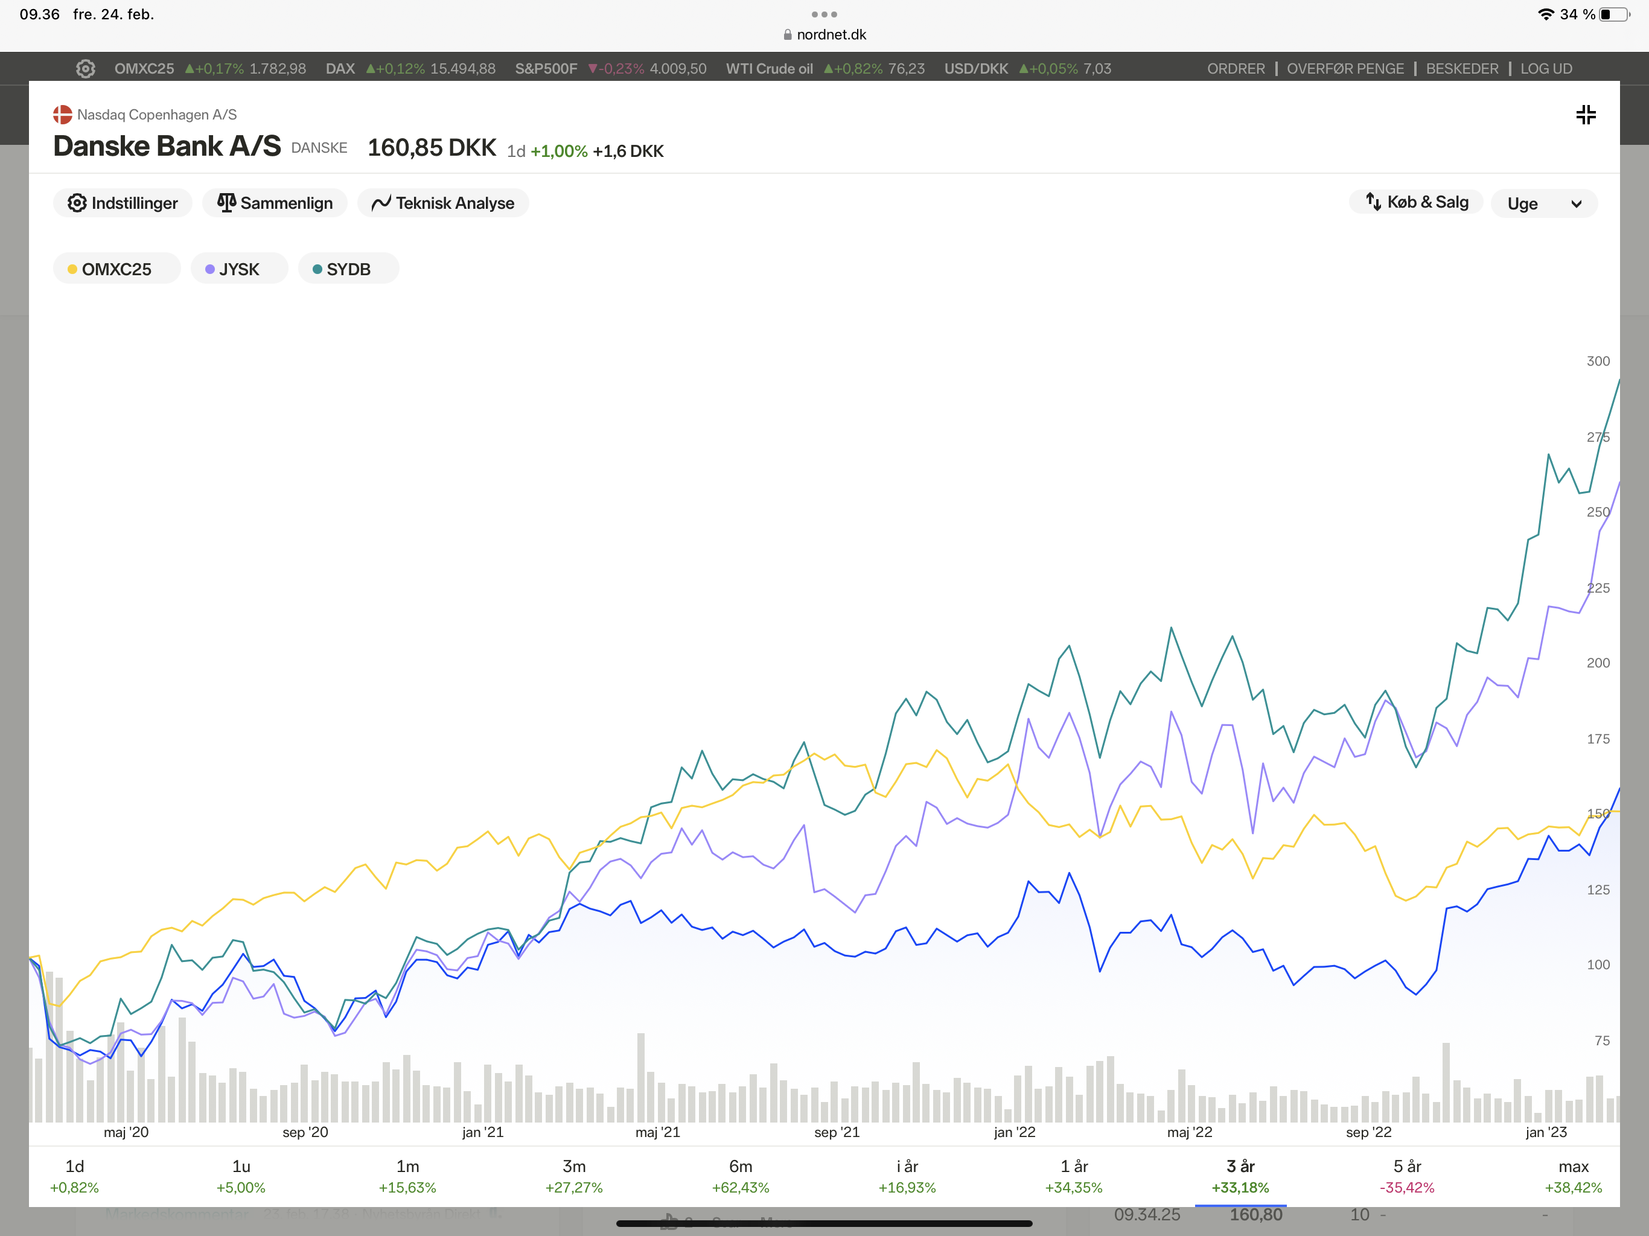Toggle the OMXC25 comparison chip
Image resolution: width=1649 pixels, height=1236 pixels.
coord(116,269)
